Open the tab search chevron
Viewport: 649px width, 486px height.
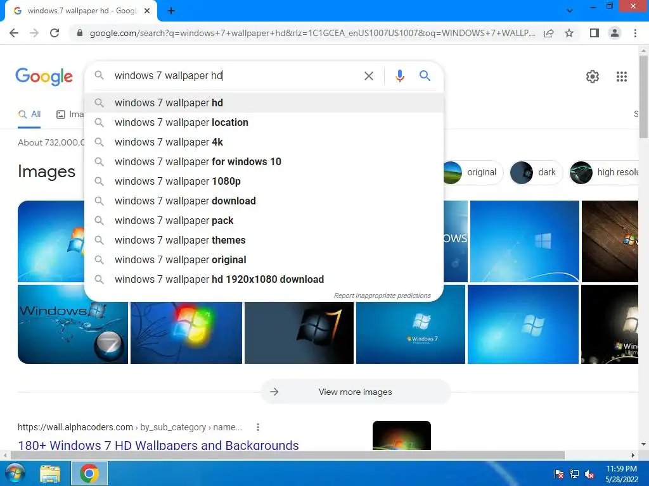570,10
